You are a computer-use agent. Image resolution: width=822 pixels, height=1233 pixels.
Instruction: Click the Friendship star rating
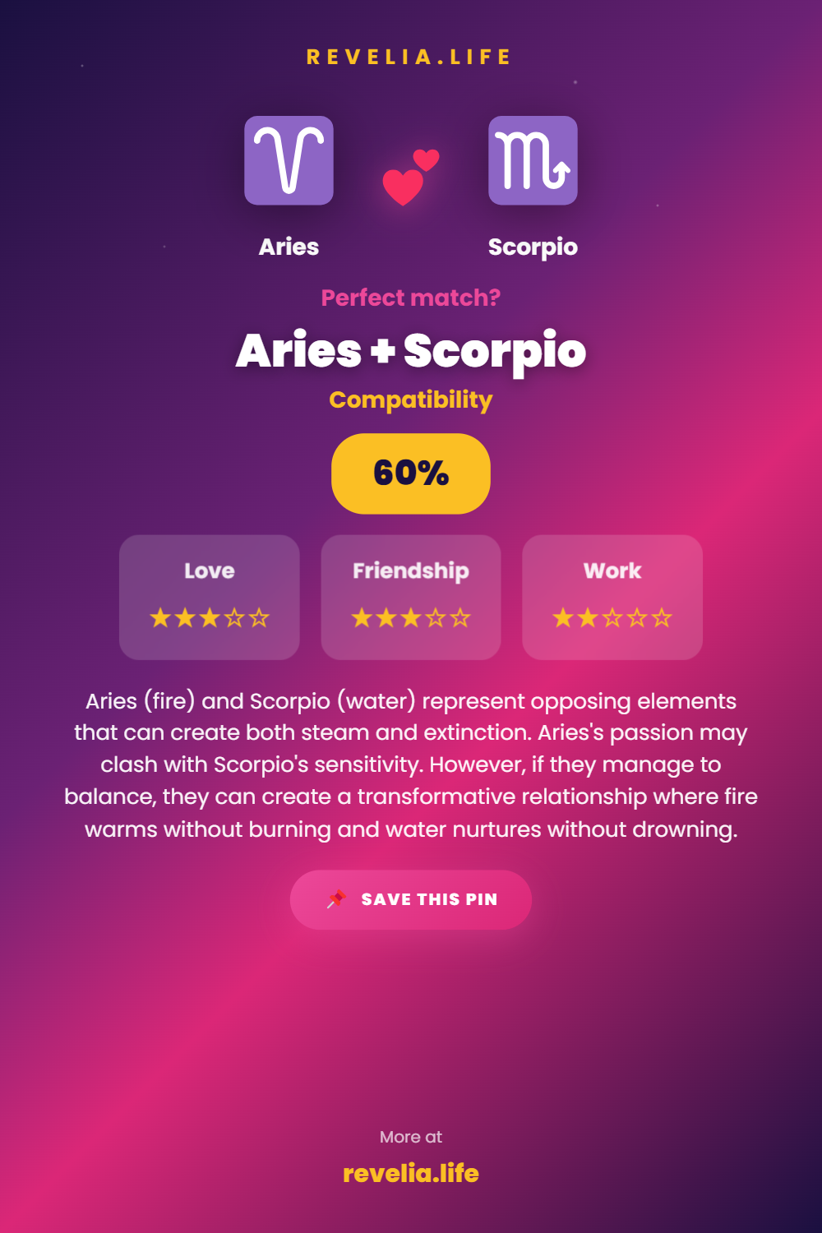pos(411,617)
